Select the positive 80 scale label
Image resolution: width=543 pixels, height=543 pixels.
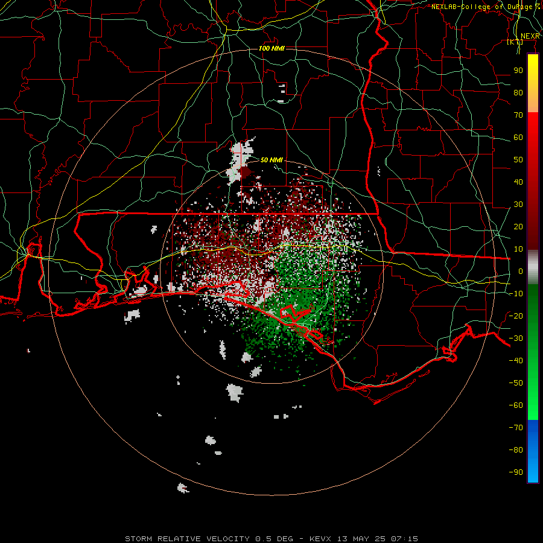click(x=518, y=92)
